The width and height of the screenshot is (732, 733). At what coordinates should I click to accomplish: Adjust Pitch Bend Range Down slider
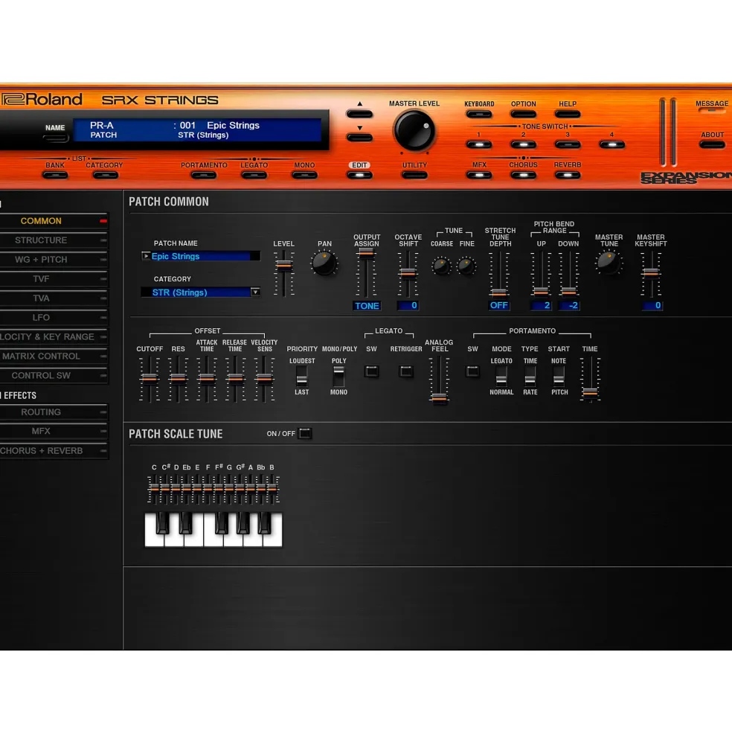coord(568,291)
